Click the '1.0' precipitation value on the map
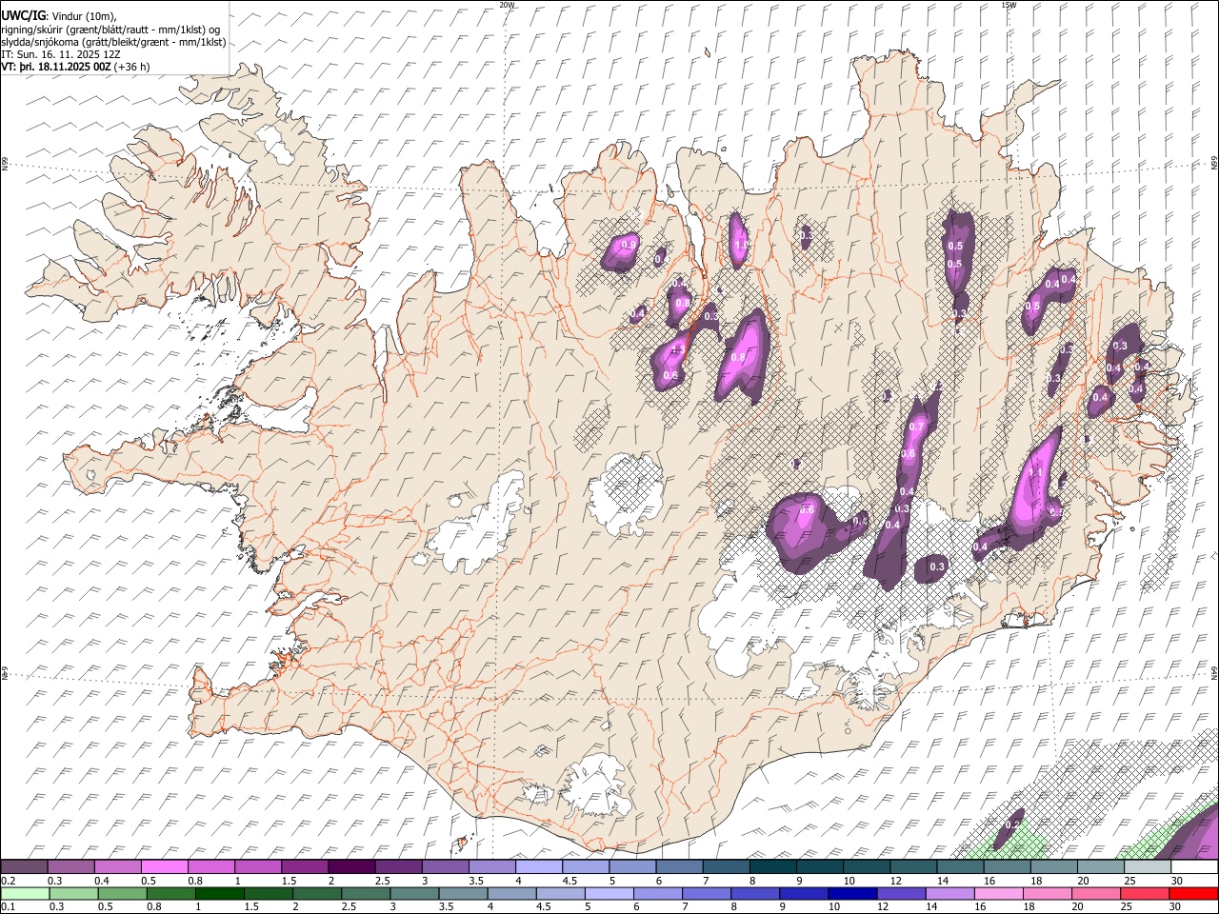Image resolution: width=1219 pixels, height=914 pixels. pos(741,246)
